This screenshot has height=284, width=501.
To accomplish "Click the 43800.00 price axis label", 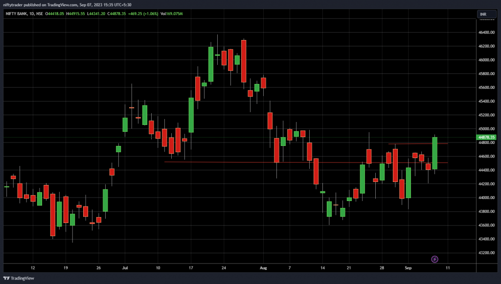I will pos(486,211).
